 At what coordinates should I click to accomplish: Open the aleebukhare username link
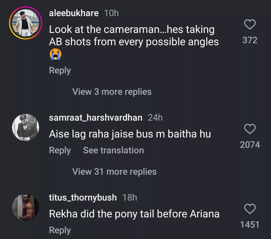pyautogui.click(x=74, y=13)
